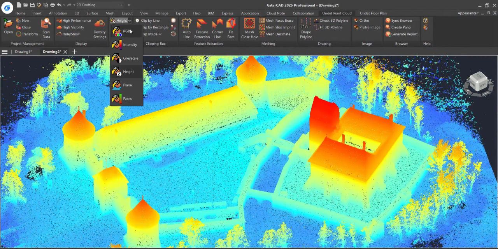Choose Plane coloring mode

(x=126, y=85)
